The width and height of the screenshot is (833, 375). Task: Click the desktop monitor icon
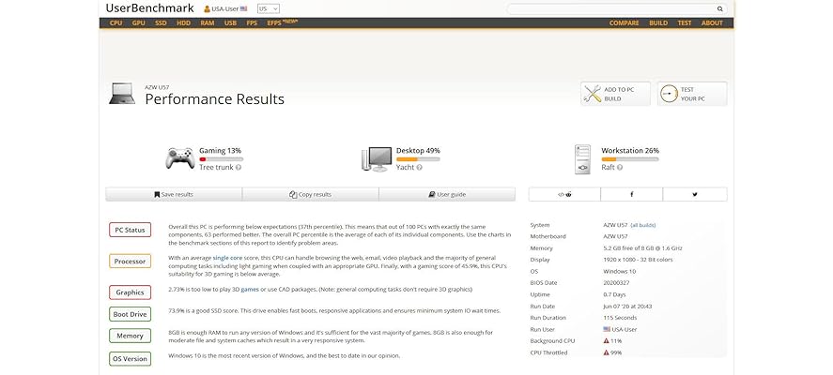click(377, 159)
